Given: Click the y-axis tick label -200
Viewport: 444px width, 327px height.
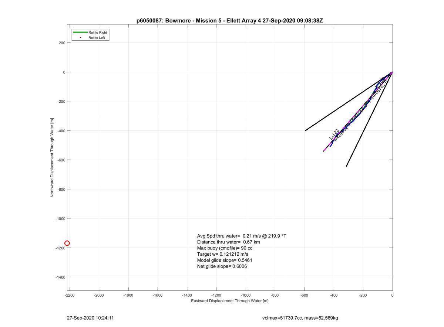Looking at the screenshot, I should (x=61, y=101).
